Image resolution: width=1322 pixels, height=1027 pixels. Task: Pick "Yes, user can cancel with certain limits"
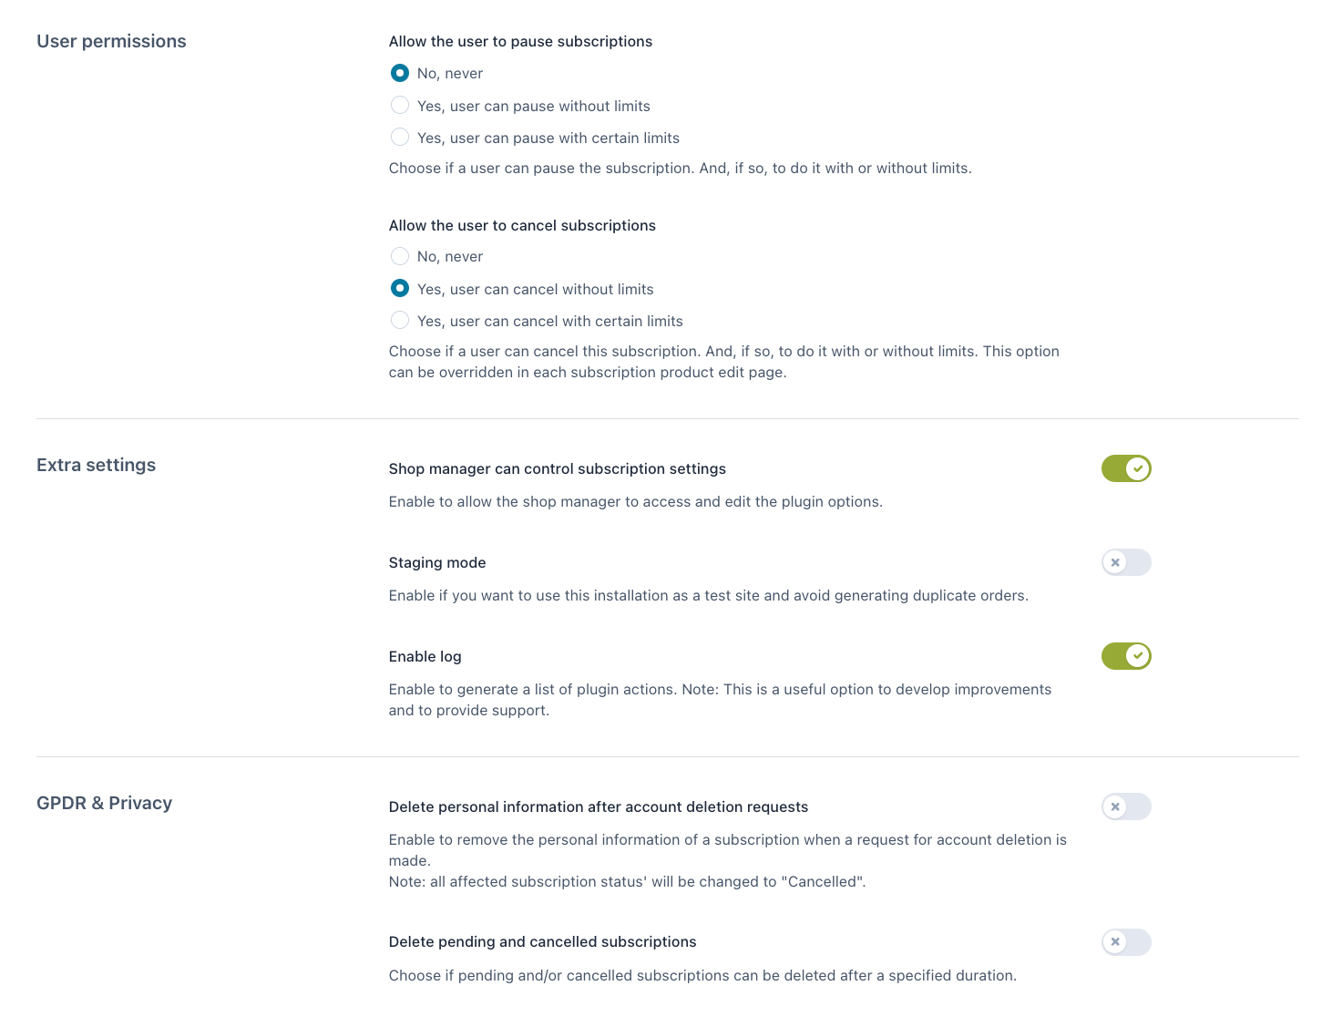click(x=400, y=321)
